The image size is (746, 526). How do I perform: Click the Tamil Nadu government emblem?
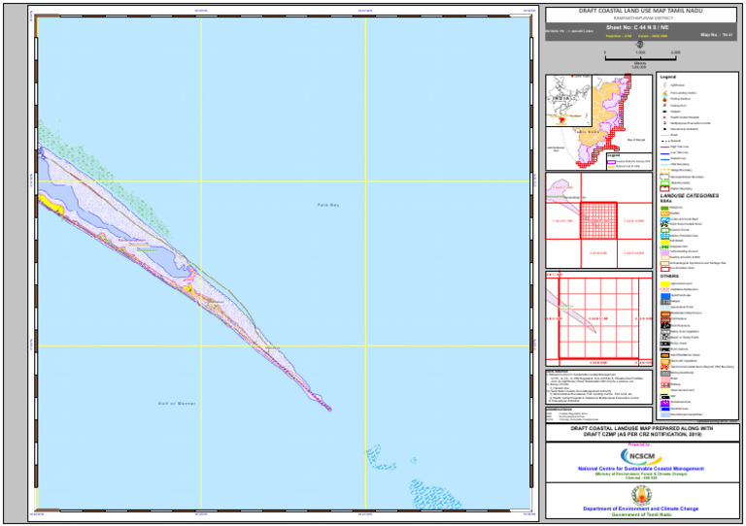point(641,496)
